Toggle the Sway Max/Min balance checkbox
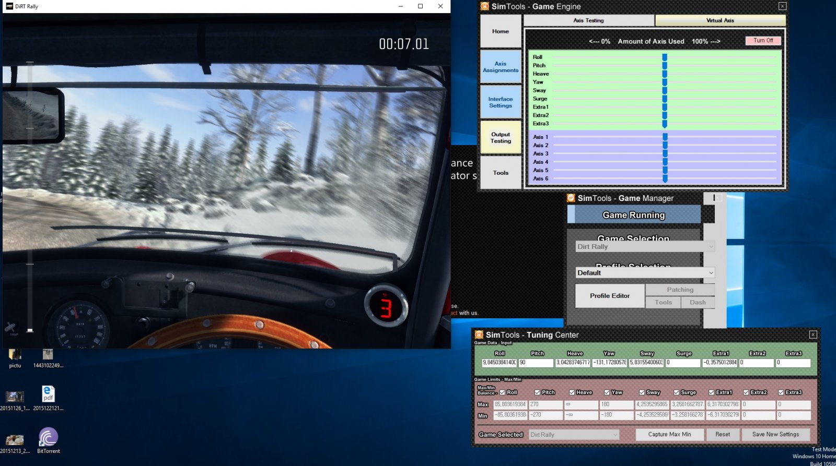 642,392
